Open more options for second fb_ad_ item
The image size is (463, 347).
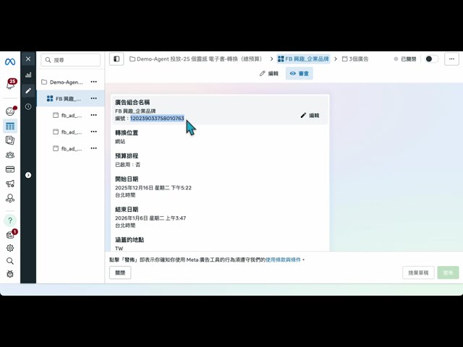pos(94,132)
